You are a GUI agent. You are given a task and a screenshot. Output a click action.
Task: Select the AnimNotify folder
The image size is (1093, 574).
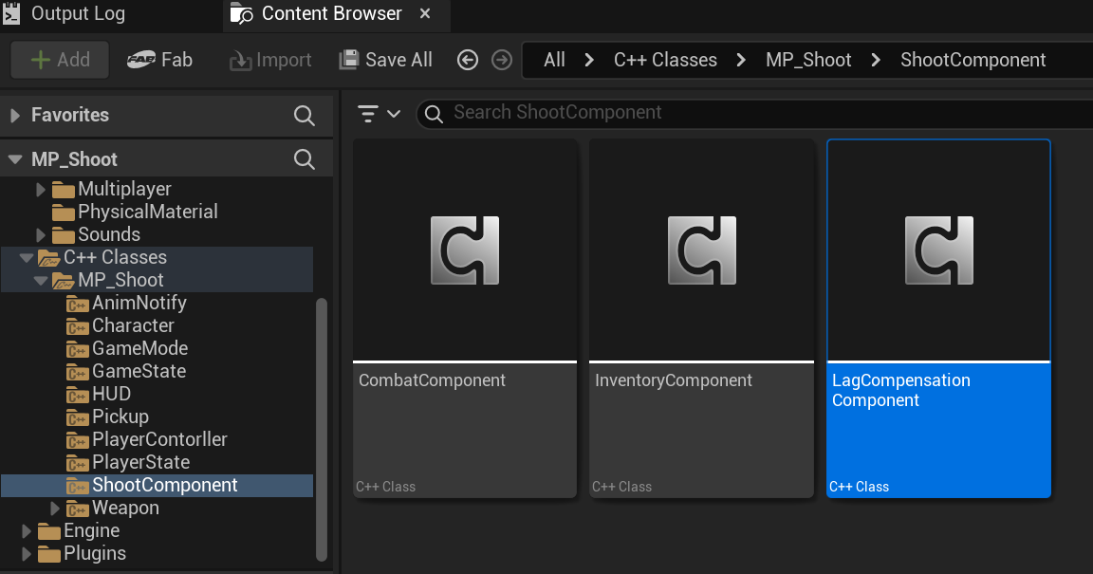click(126, 304)
